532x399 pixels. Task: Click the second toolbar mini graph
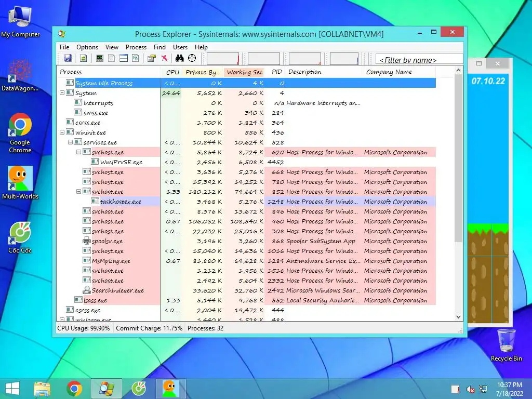coord(263,59)
